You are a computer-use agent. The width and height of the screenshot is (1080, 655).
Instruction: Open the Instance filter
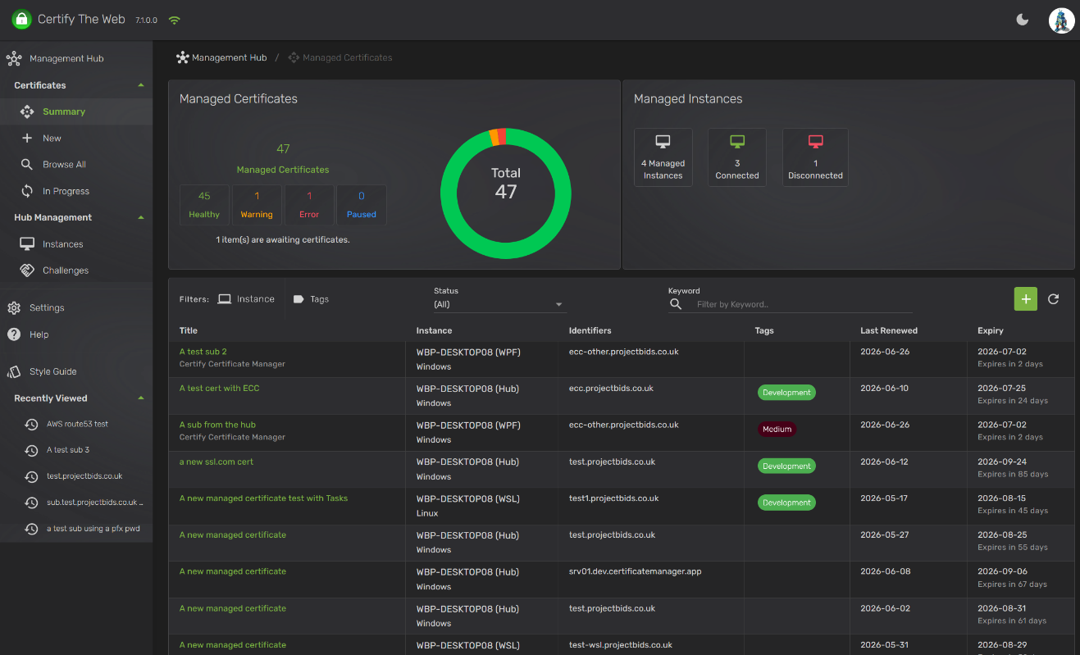(x=246, y=299)
